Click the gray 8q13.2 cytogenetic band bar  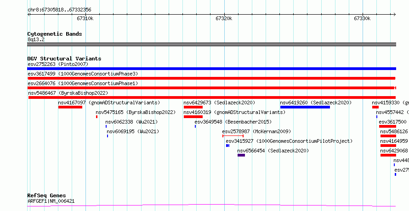pyautogui.click(x=211, y=44)
